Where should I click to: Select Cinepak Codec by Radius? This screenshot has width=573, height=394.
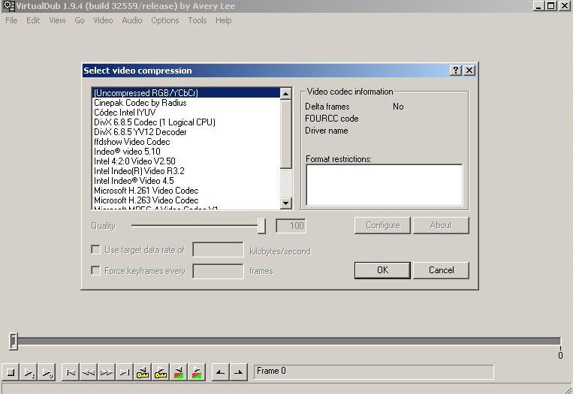coord(186,103)
